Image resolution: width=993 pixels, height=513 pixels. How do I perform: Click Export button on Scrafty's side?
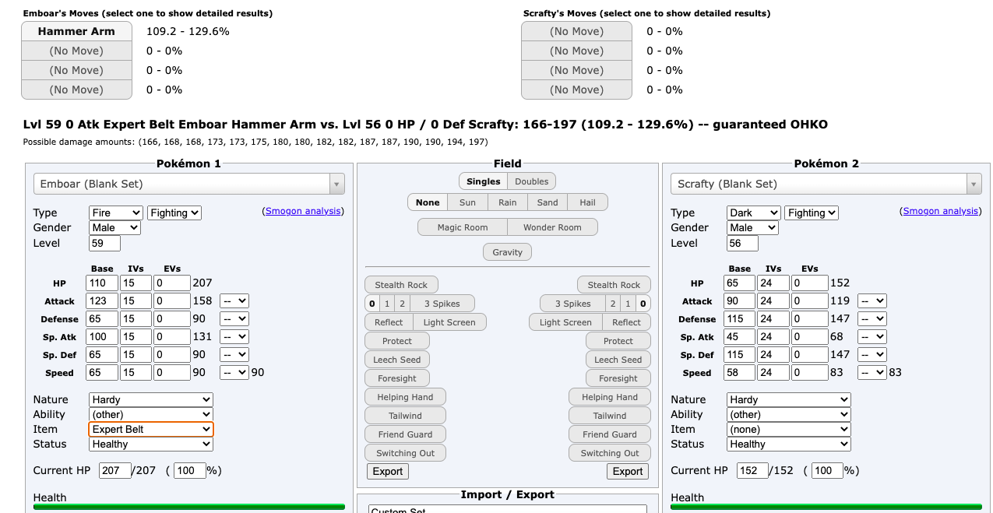(x=628, y=471)
